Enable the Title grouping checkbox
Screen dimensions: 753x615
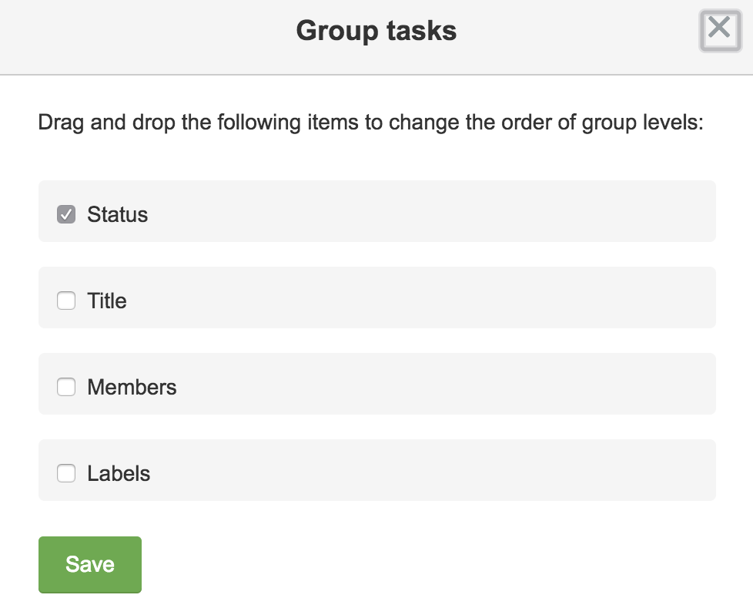click(66, 301)
